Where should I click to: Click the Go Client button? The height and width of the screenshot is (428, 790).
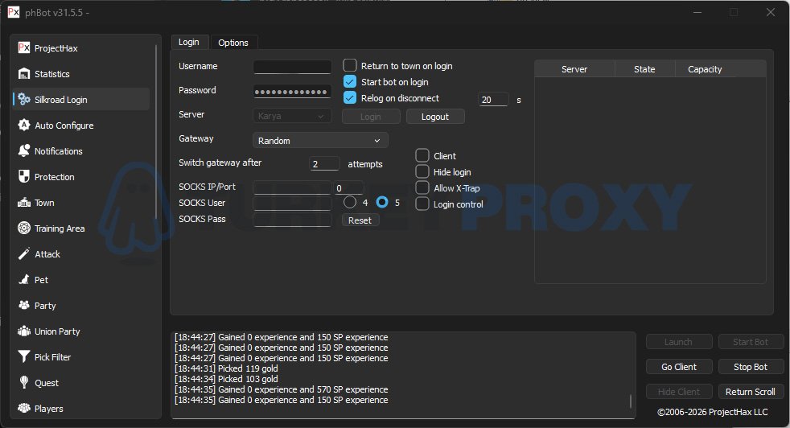679,367
